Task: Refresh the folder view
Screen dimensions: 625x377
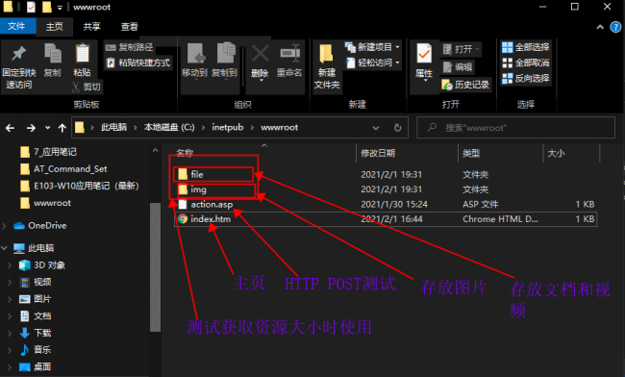Action: pyautogui.click(x=397, y=128)
